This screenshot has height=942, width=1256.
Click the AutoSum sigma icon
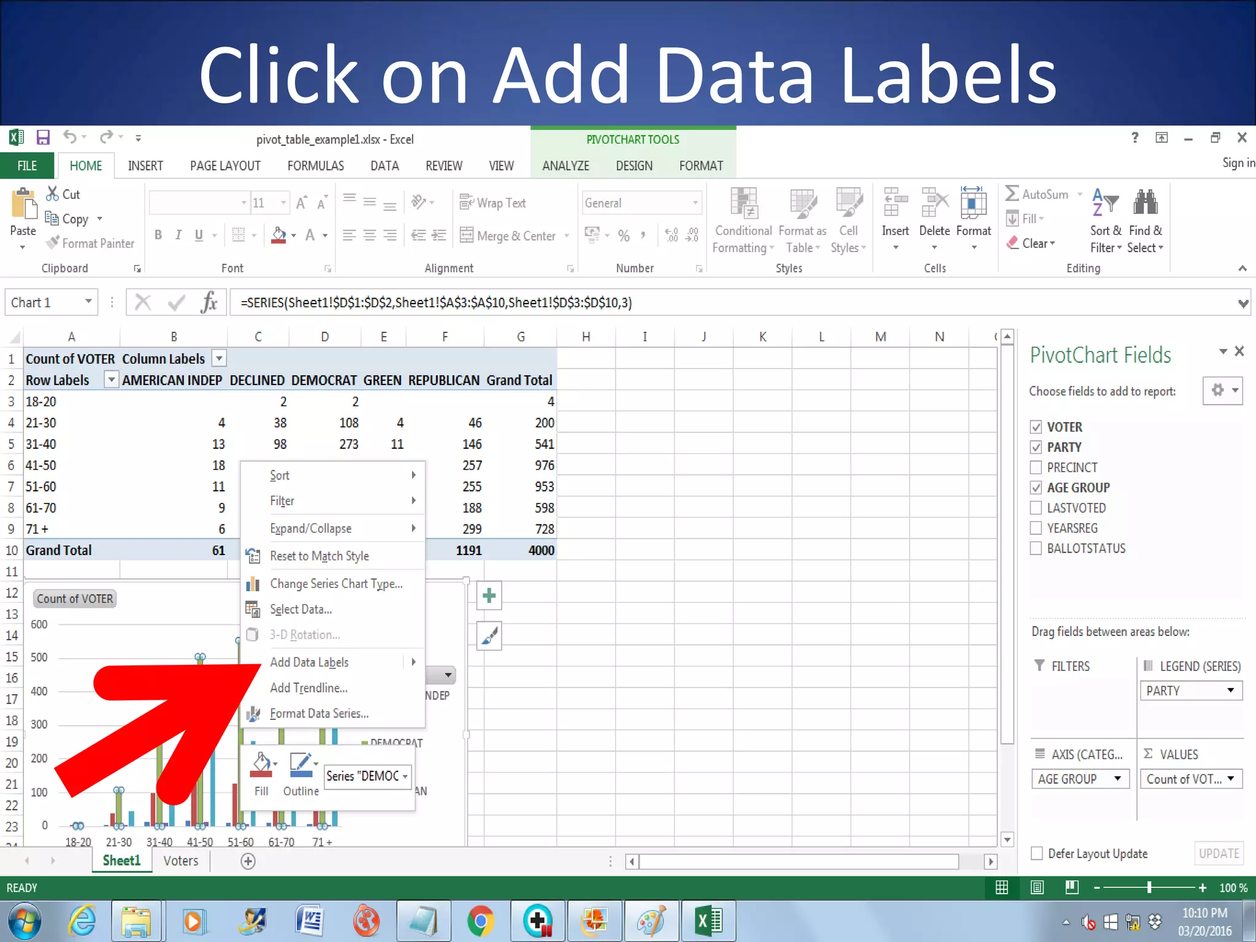pyautogui.click(x=1012, y=194)
